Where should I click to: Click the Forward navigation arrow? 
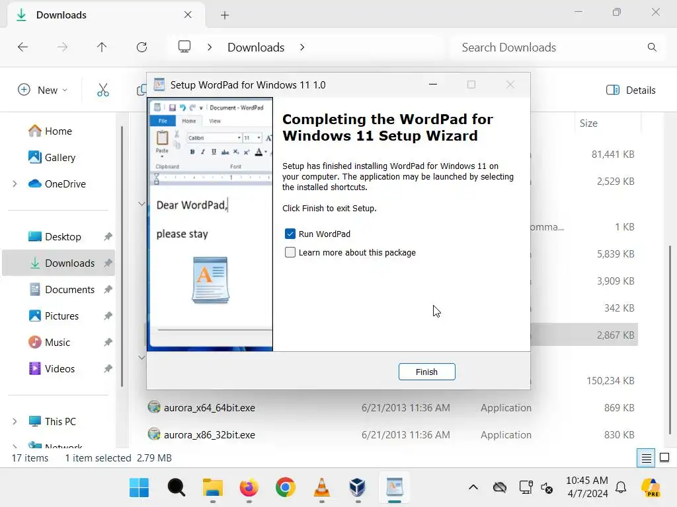coord(63,47)
